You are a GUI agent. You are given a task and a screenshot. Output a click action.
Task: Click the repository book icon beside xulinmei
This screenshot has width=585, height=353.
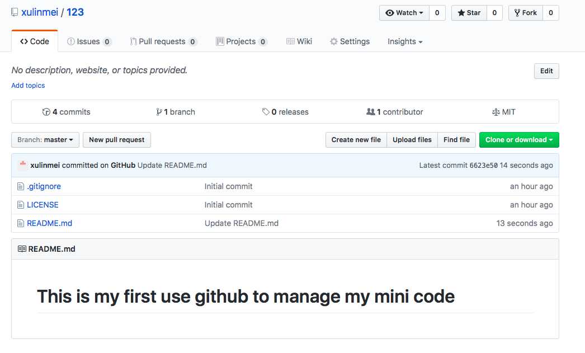tap(15, 12)
